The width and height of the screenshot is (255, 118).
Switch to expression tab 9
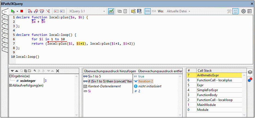point(4,49)
